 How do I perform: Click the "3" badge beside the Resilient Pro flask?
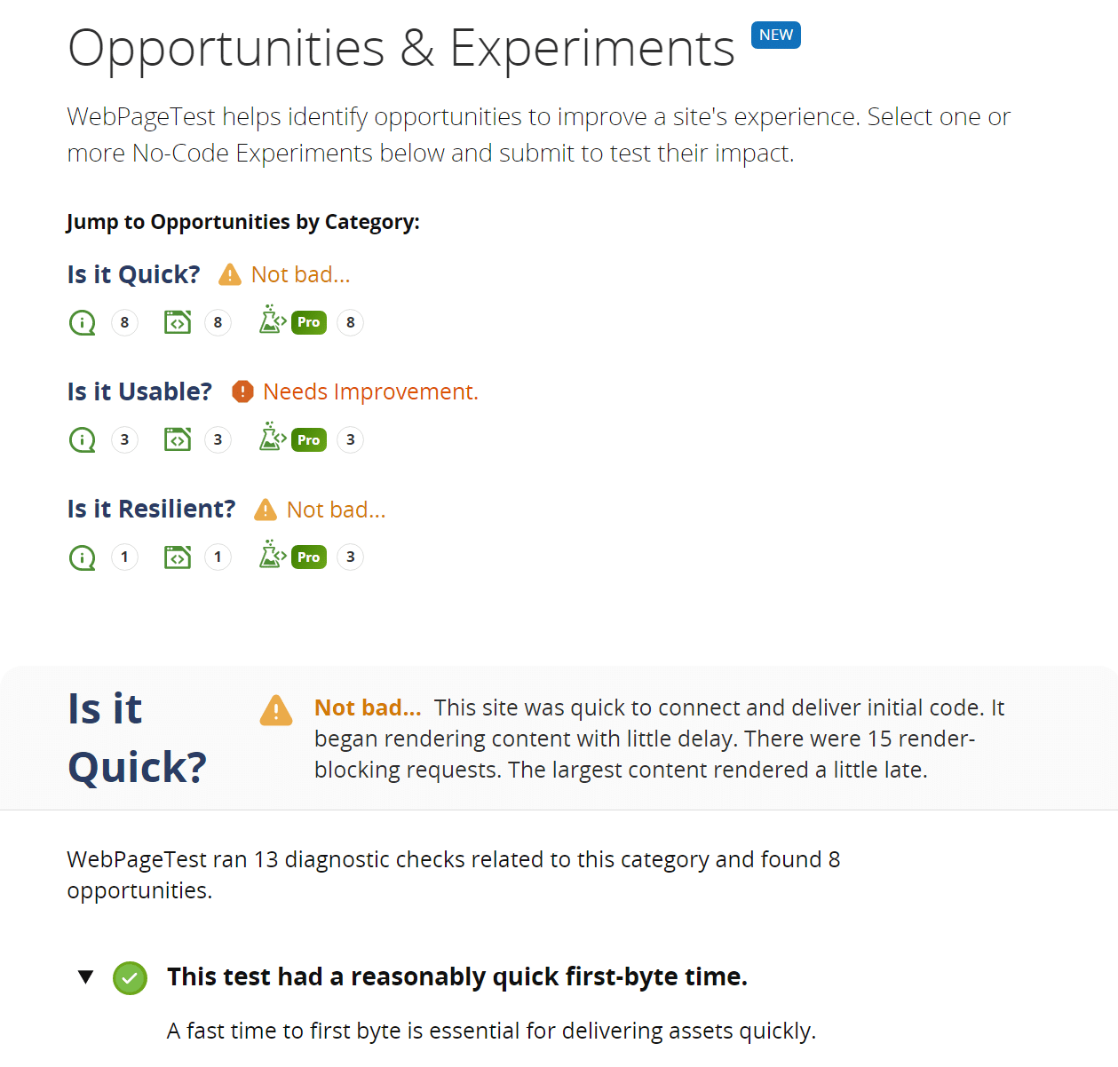tap(350, 557)
